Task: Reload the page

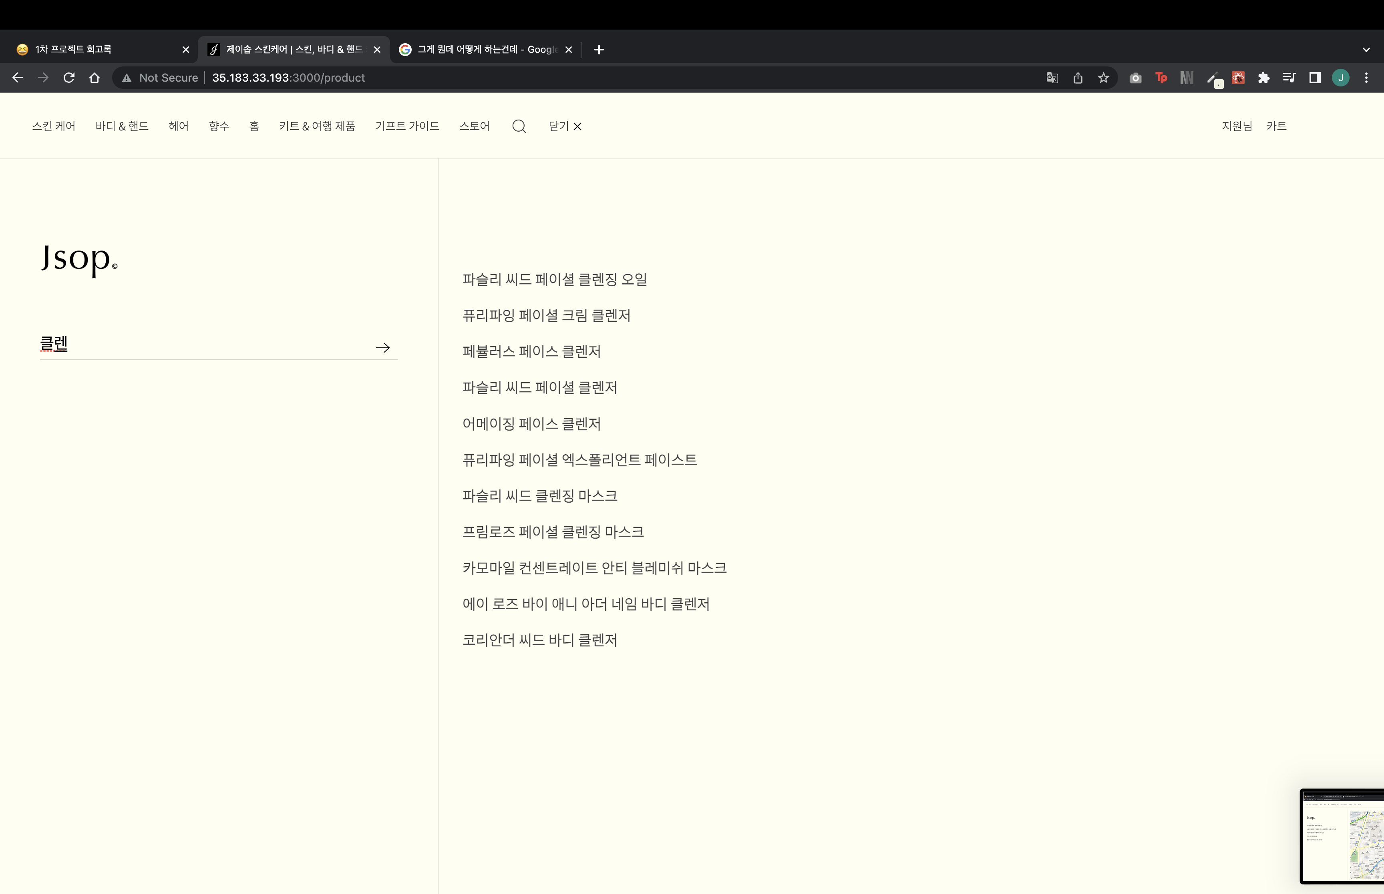Action: click(69, 78)
